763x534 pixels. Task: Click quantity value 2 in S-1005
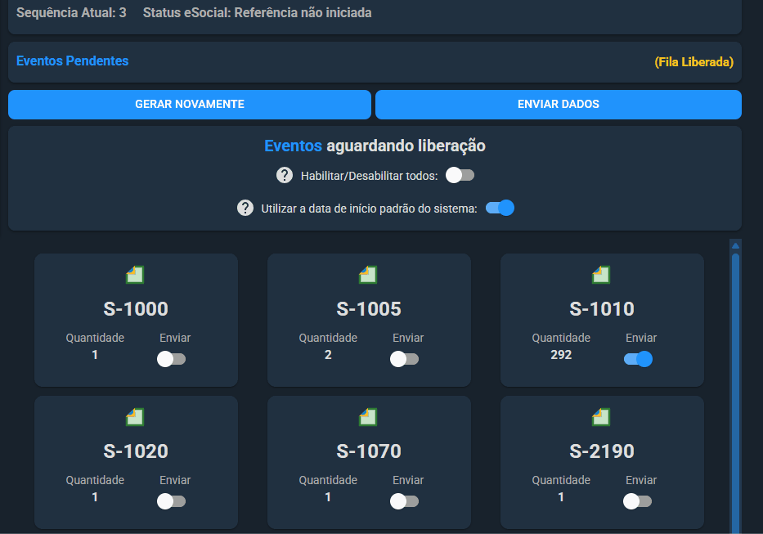[x=328, y=355]
